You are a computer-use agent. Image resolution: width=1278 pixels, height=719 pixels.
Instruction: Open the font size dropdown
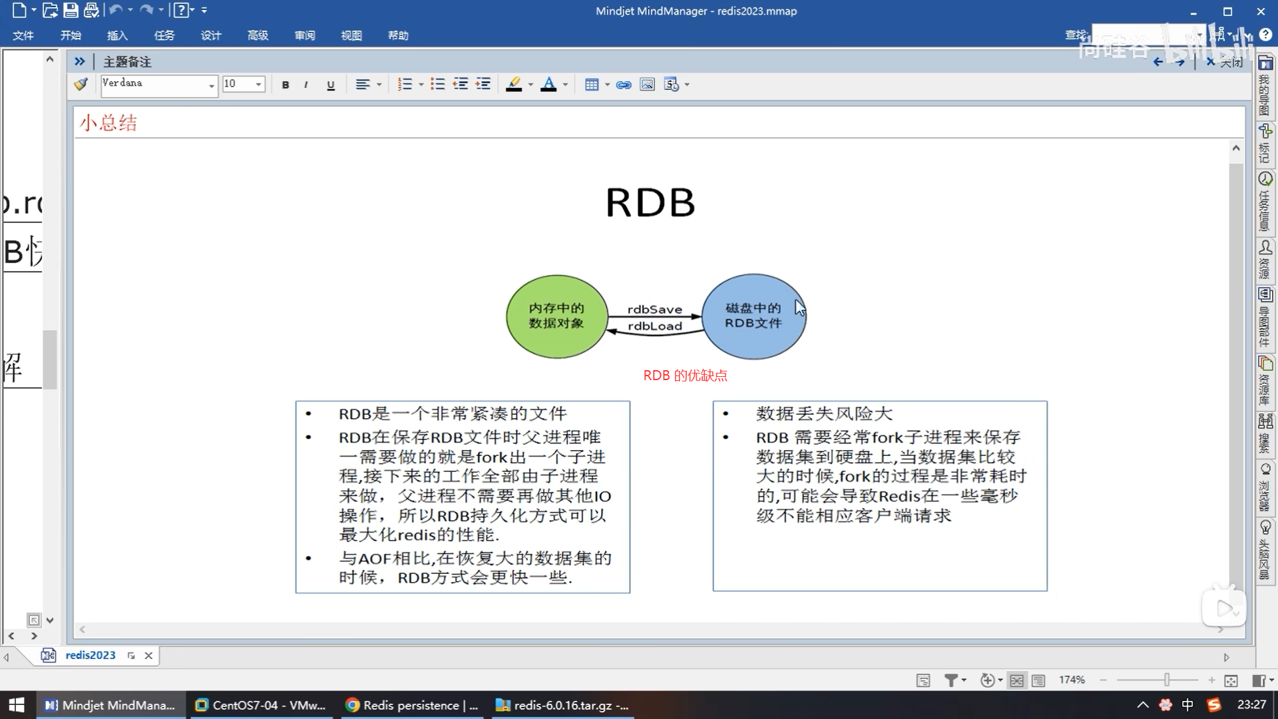click(x=258, y=85)
